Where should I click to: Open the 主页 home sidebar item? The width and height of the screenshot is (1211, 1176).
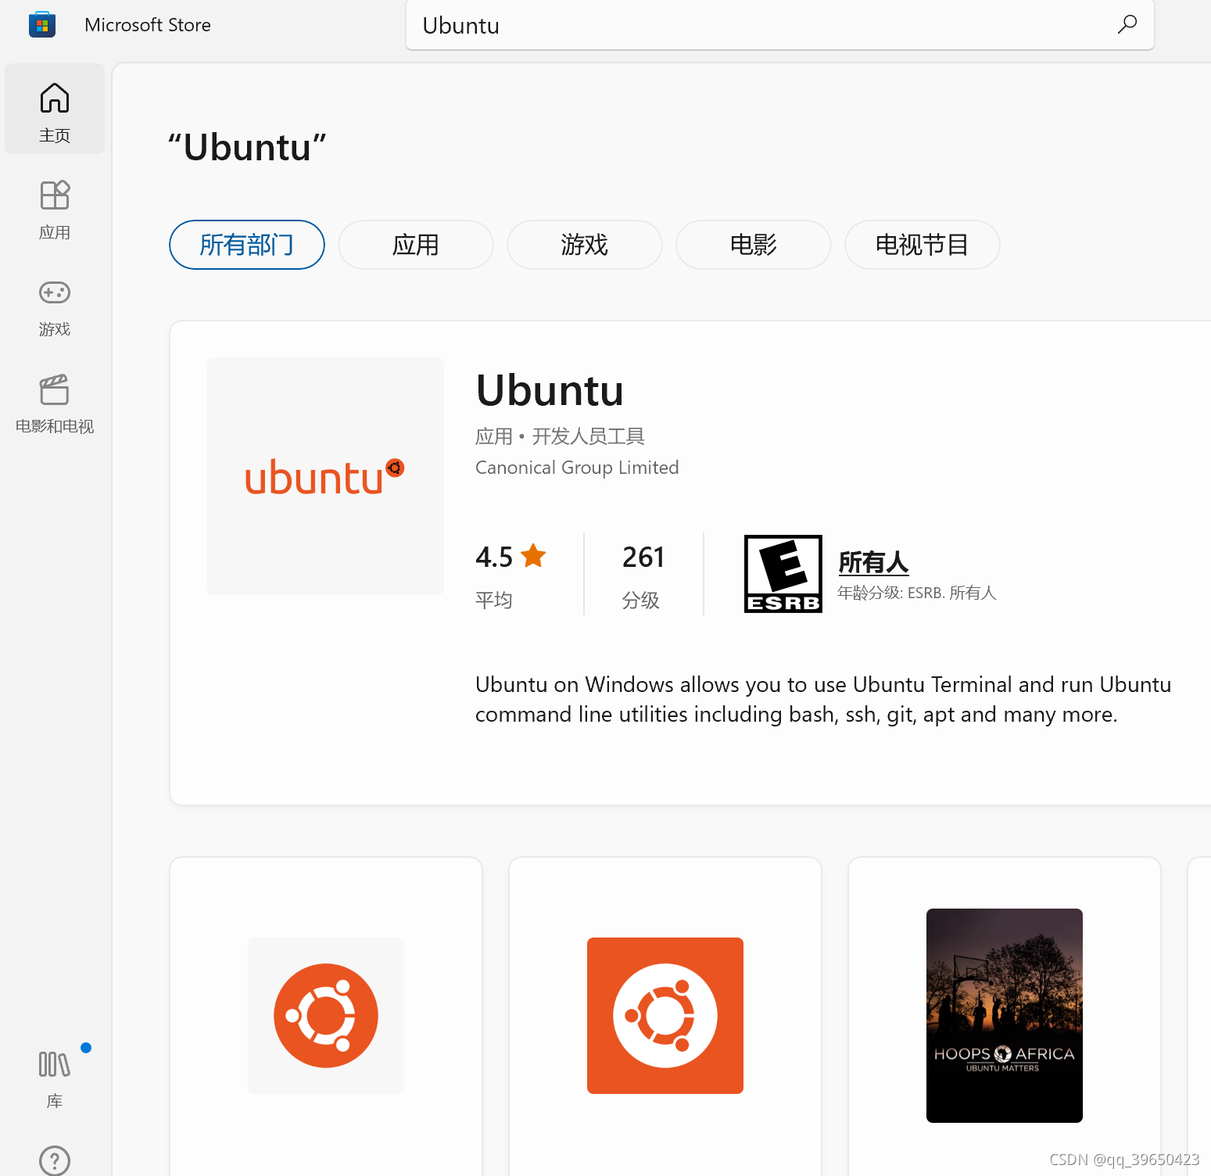coord(55,109)
